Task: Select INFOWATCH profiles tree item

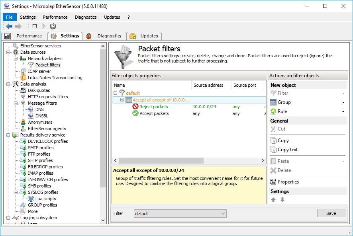Action: tap(48, 179)
